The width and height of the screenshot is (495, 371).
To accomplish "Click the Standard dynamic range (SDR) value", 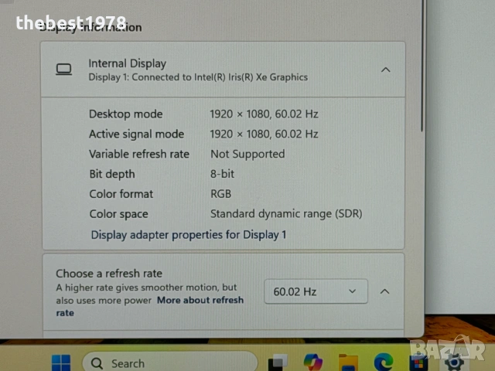I will click(x=286, y=214).
